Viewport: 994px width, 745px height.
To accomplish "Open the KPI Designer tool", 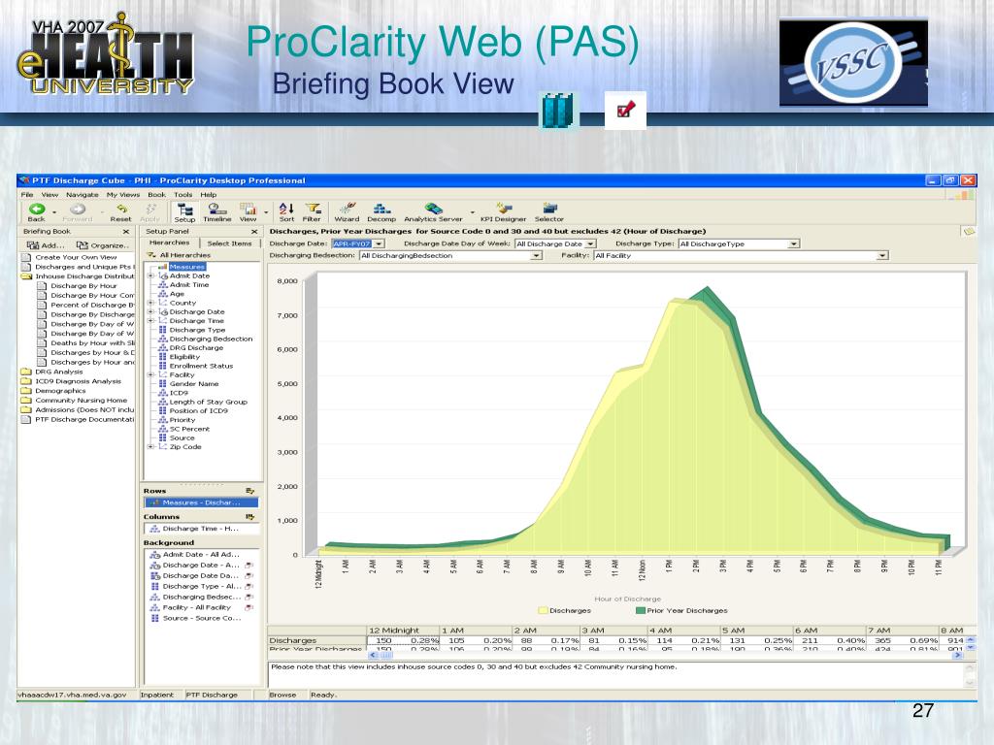I will tap(504, 211).
